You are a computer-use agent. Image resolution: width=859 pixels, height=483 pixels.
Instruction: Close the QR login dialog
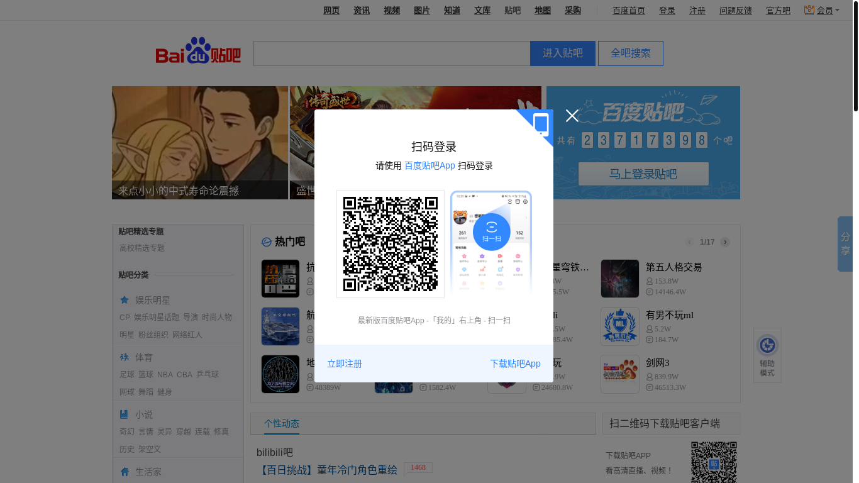tap(572, 116)
